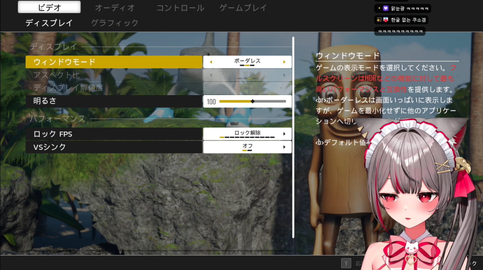Viewport: 483px width, 270px height.
Task: Click the purple heart chat badge
Action: click(x=386, y=8)
